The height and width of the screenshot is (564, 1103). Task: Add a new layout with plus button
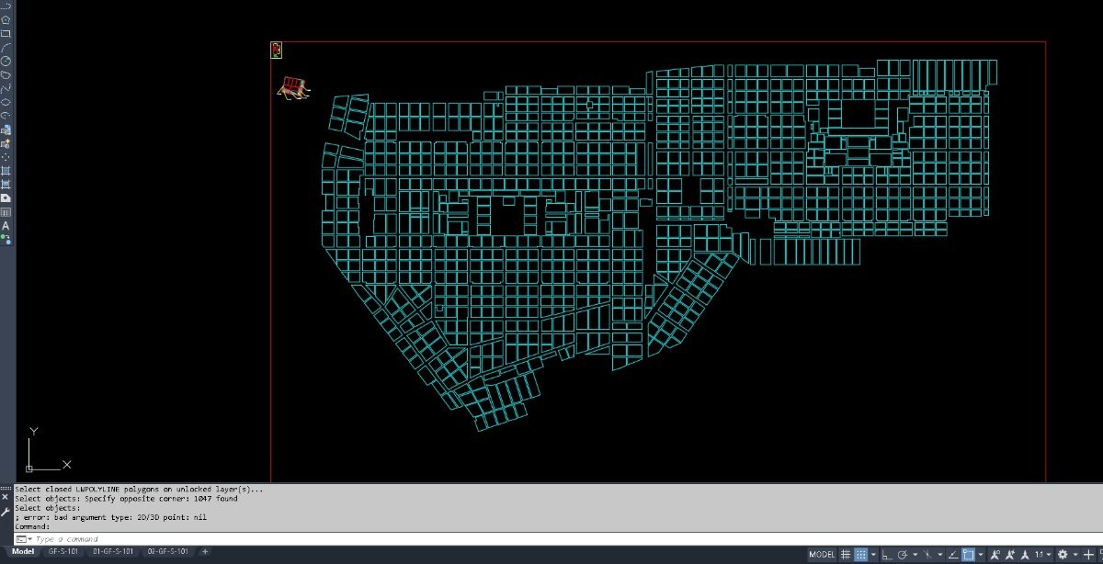click(x=205, y=551)
